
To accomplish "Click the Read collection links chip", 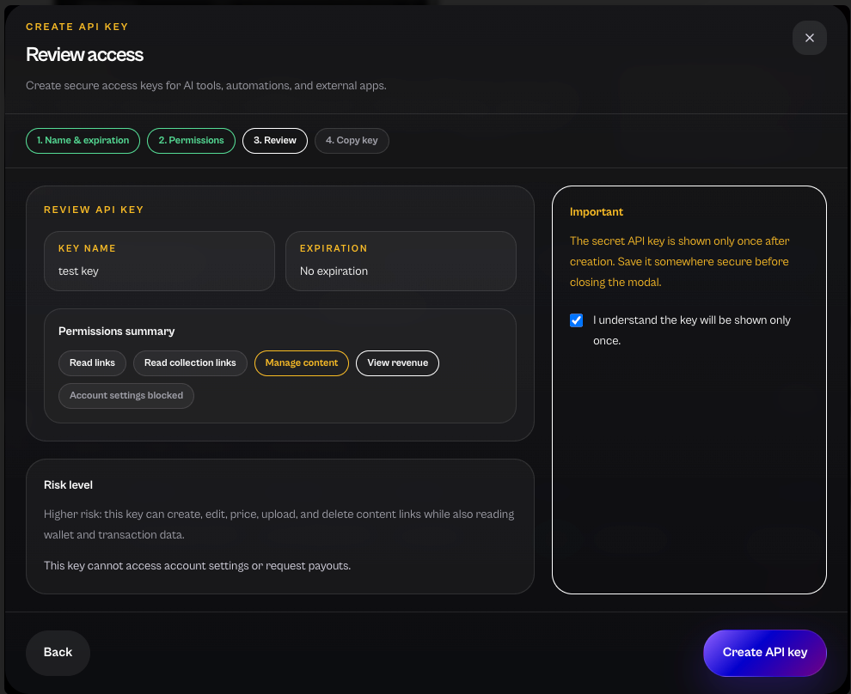I will click(190, 362).
